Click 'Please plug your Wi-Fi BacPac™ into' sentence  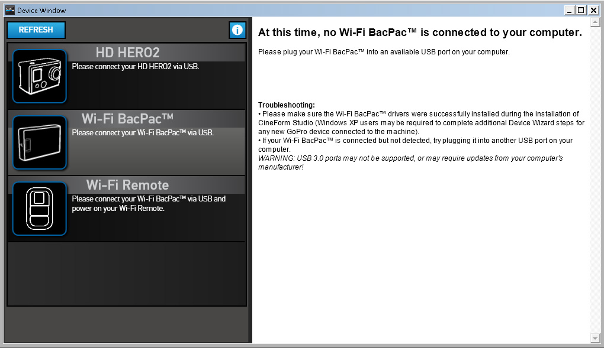click(384, 52)
